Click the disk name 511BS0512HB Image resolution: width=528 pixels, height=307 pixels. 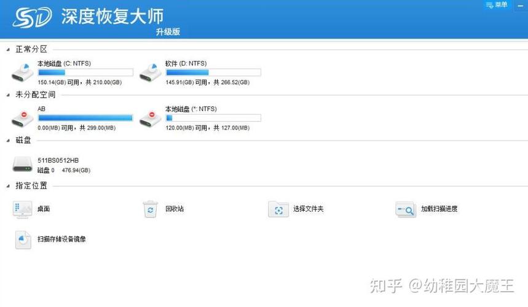pos(58,160)
